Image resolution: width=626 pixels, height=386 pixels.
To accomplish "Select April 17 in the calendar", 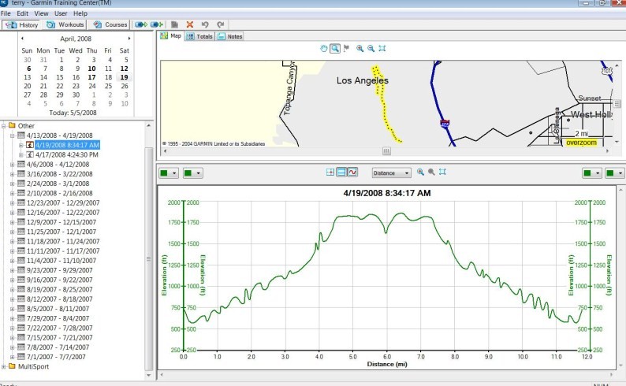I will (x=91, y=77).
